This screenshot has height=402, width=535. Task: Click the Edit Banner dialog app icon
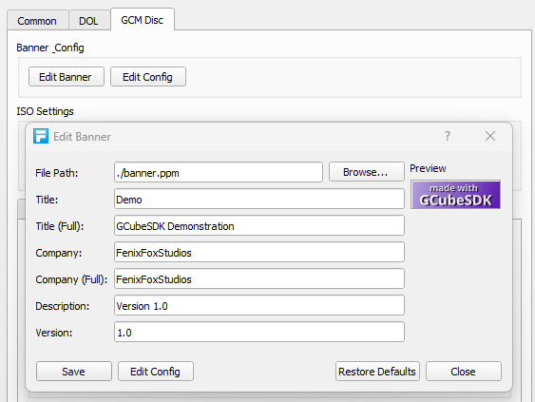pos(41,136)
